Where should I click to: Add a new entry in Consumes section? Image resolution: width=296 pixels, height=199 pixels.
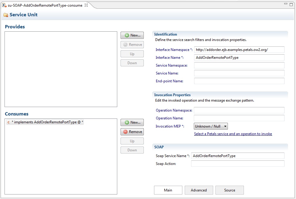click(x=132, y=122)
